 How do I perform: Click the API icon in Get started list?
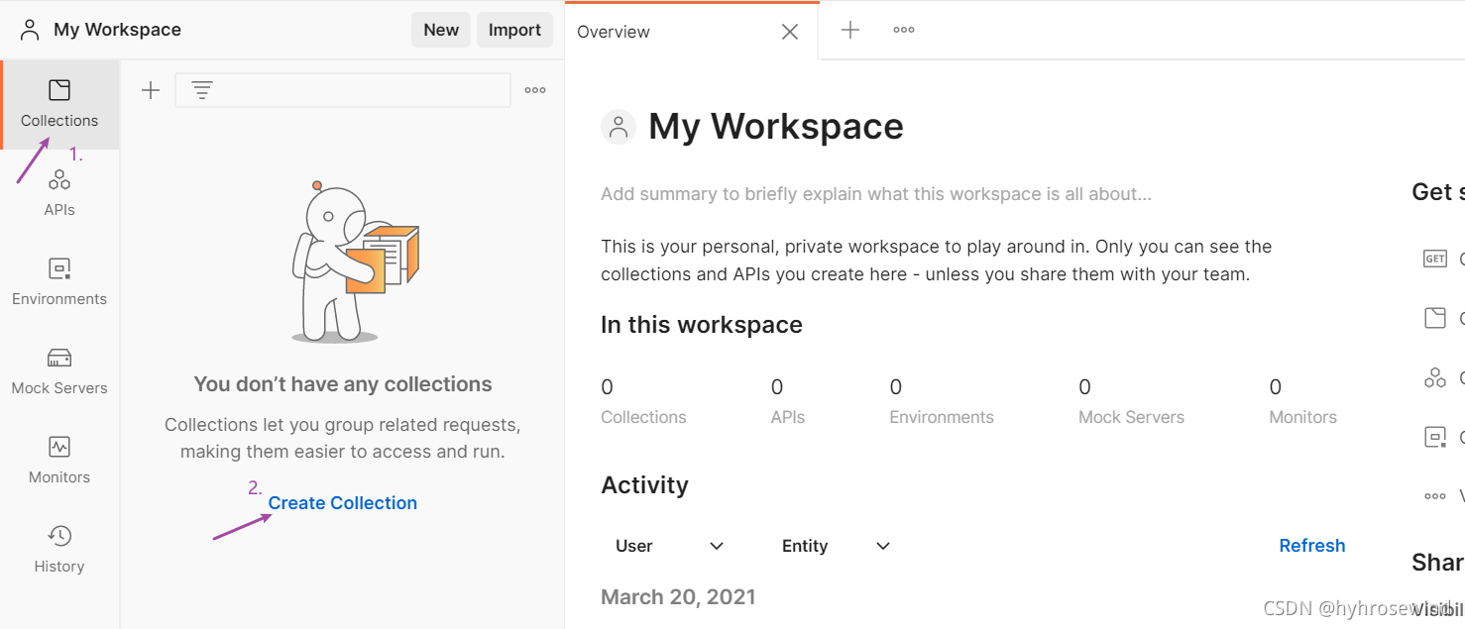[x=1434, y=377]
